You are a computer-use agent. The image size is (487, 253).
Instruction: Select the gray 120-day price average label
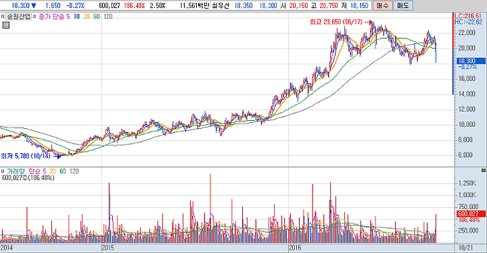108,16
